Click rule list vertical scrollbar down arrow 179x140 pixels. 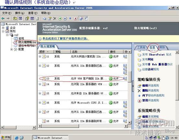129,122
